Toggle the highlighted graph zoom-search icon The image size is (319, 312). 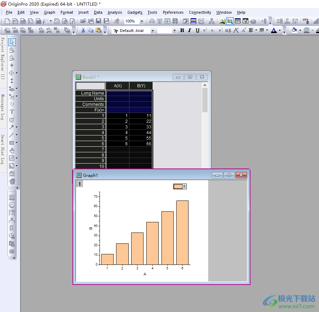230,21
